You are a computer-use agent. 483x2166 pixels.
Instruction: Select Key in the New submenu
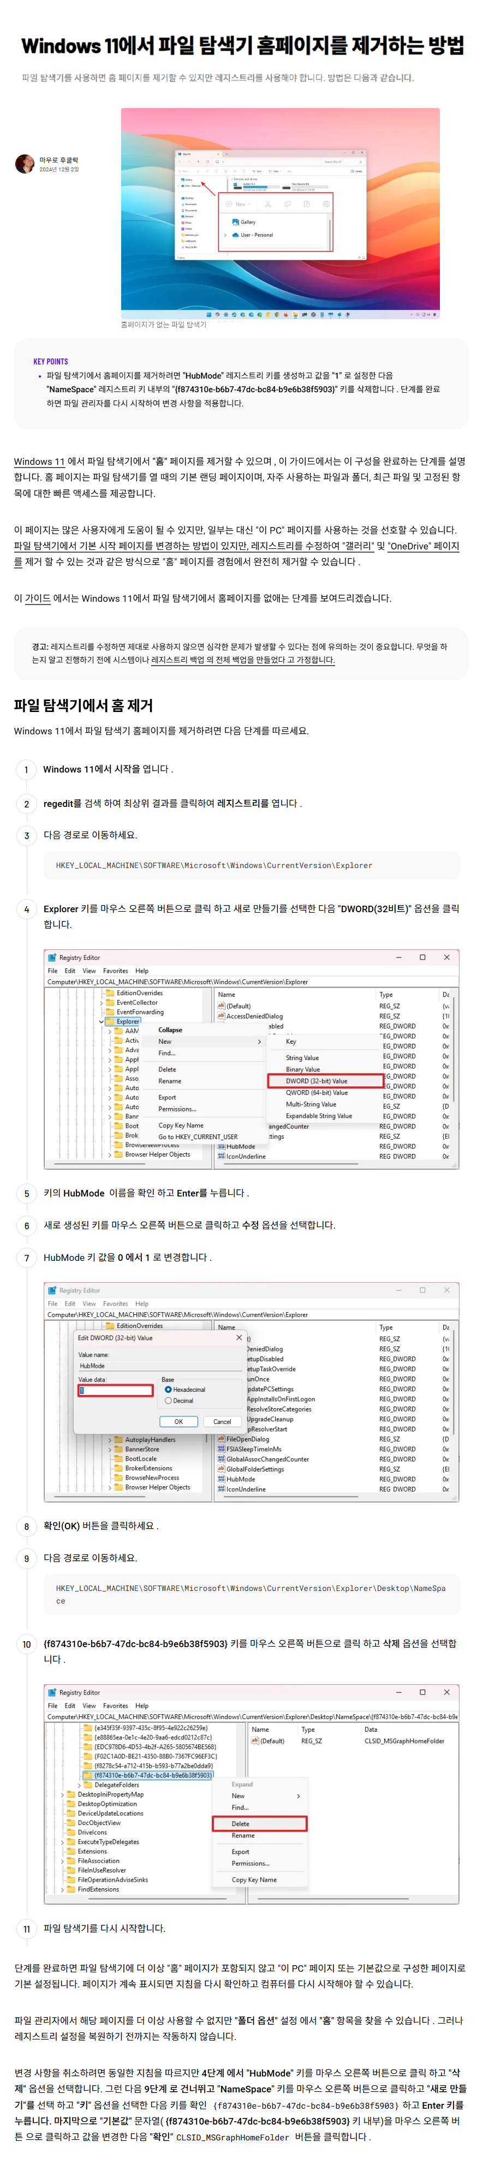coord(291,1042)
